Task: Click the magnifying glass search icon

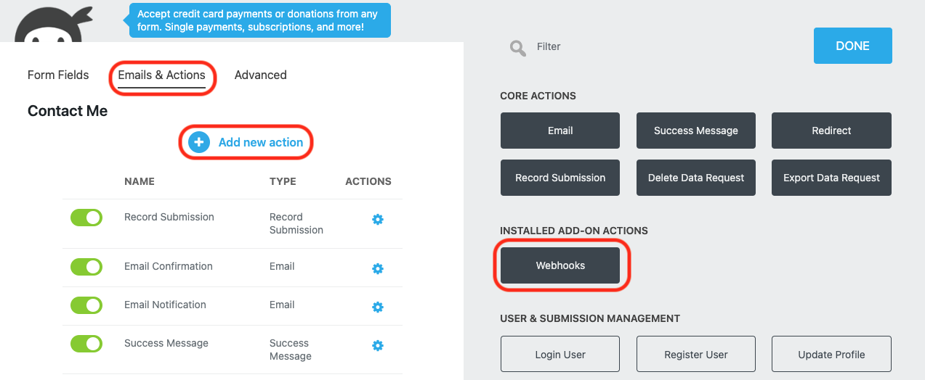Action: pos(518,48)
